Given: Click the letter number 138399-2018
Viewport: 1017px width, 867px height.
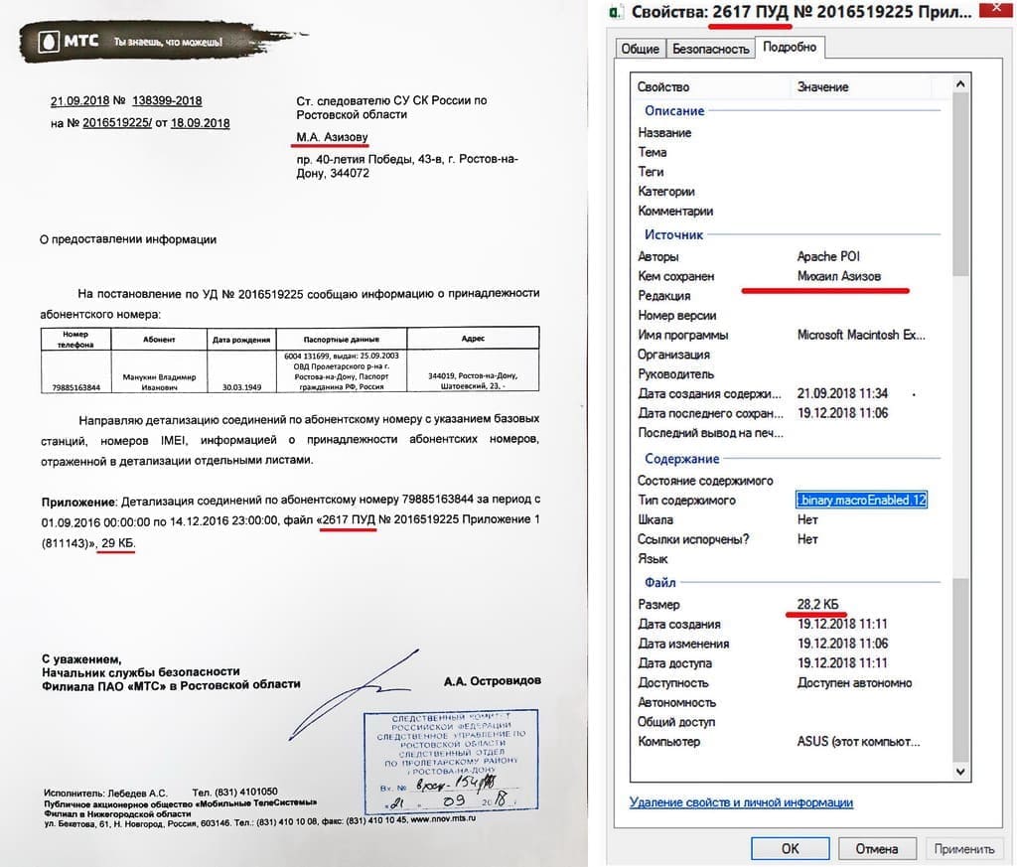Looking at the screenshot, I should 167,101.
